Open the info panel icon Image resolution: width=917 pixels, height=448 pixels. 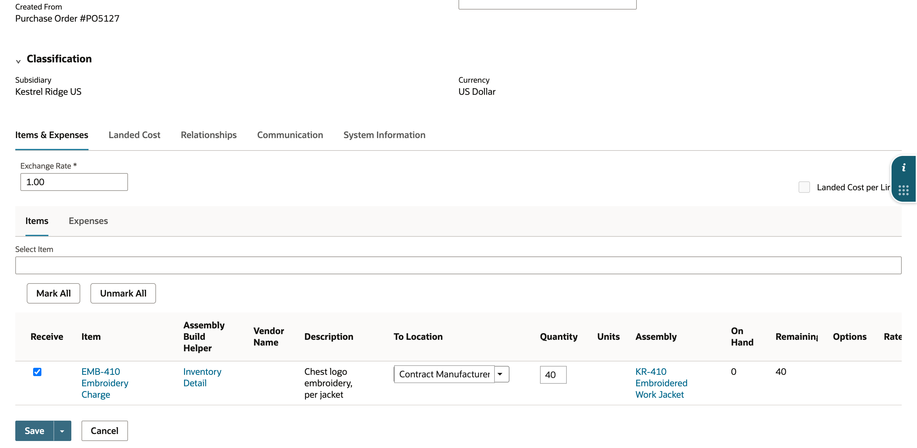(x=904, y=167)
